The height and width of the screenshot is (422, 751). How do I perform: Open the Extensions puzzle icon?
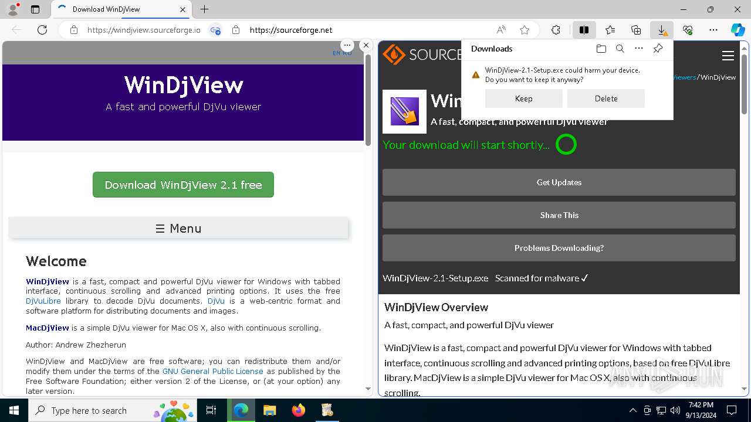click(x=556, y=30)
